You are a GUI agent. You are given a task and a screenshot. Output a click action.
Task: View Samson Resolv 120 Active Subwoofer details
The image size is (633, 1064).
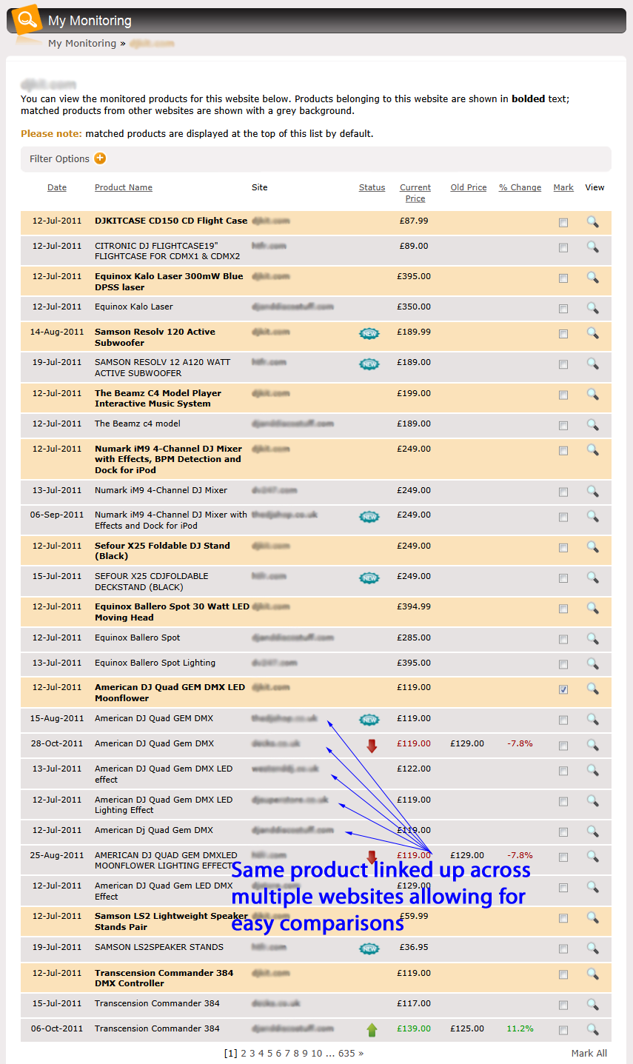592,332
